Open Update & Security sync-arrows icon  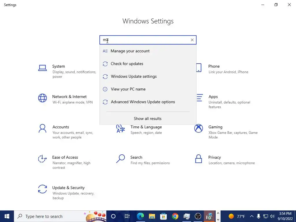point(42,189)
